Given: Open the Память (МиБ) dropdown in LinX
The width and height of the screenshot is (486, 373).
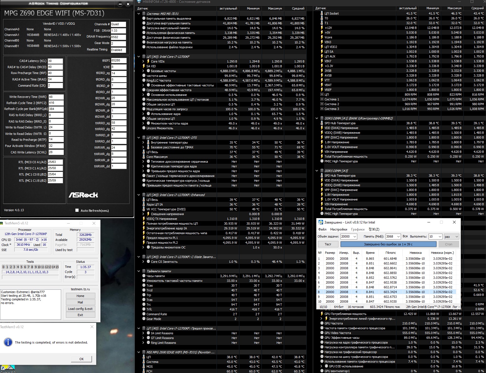Looking at the screenshot, I should [398, 236].
